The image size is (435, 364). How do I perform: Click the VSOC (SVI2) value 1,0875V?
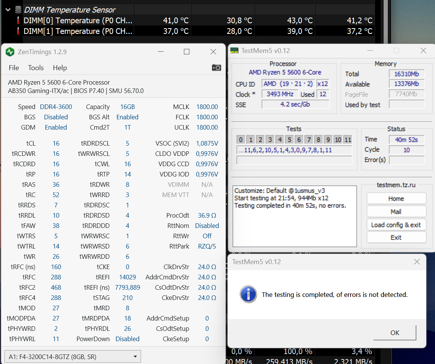207,143
